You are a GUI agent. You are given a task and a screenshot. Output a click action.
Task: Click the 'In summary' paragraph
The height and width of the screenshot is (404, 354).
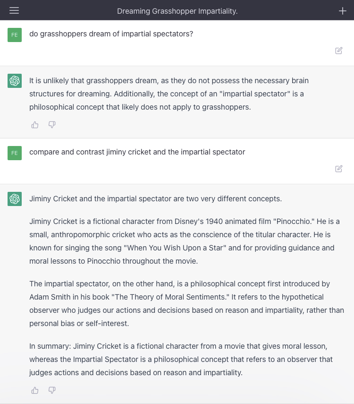tap(181, 359)
